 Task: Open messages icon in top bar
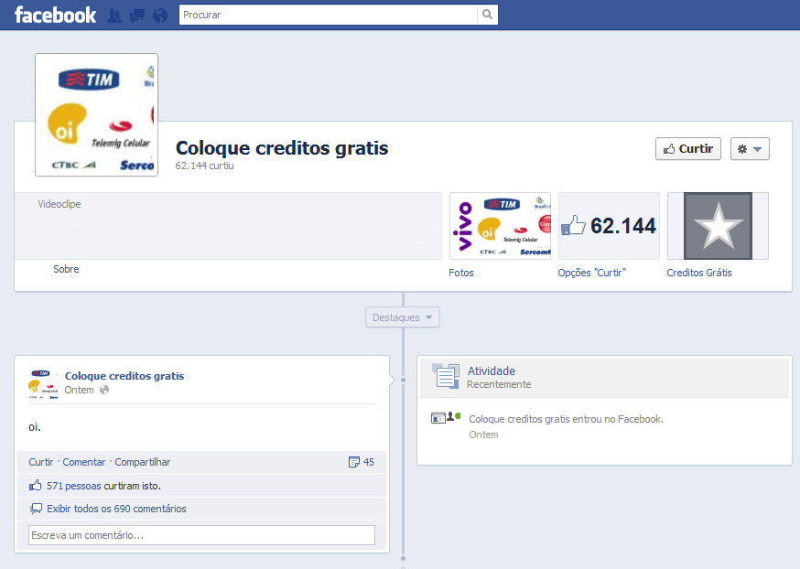coord(137,16)
